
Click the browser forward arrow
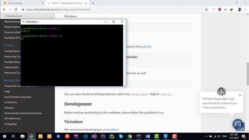10,9
